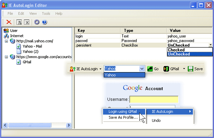This screenshot has width=214, height=138.
Task: Click the tree scrollbar left arrow
Action: pos(5,125)
